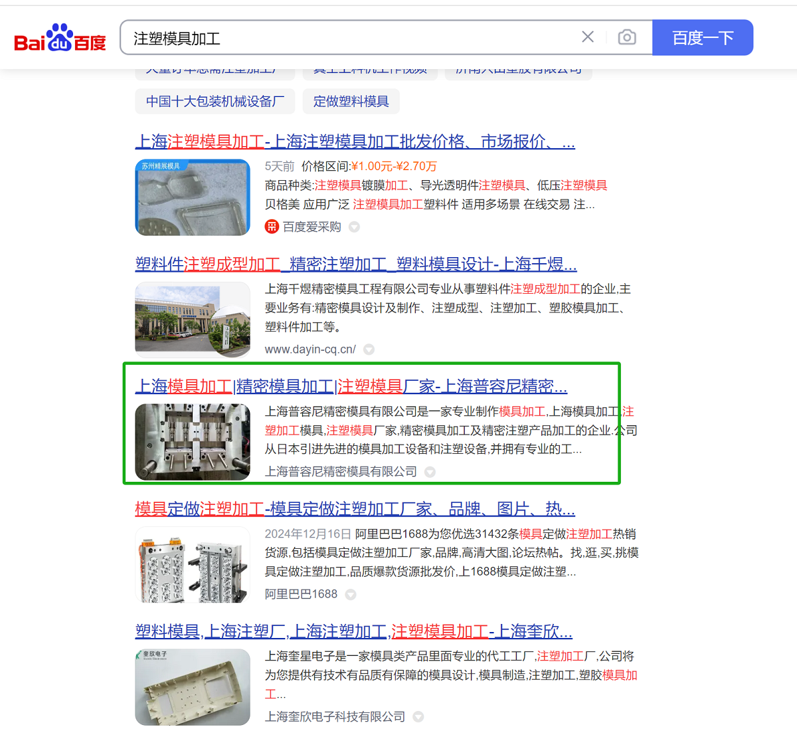Open the 上海普容尼 mold thumbnail
Screen dimensions: 797x733
pyautogui.click(x=193, y=442)
